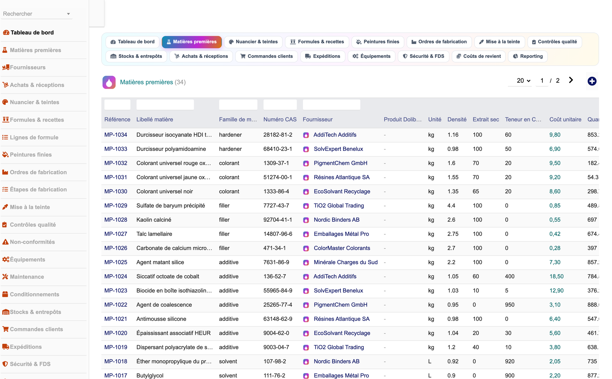Click the Formules & recettes sidebar icon
This screenshot has height=379, width=612.
[x=6, y=120]
